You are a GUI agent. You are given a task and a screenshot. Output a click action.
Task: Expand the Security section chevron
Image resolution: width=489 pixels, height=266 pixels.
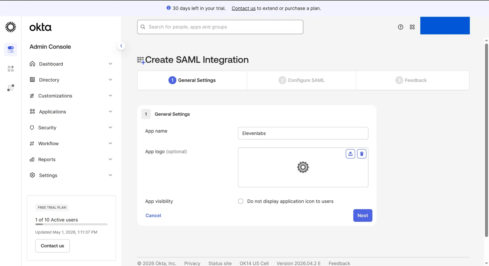tap(111, 128)
